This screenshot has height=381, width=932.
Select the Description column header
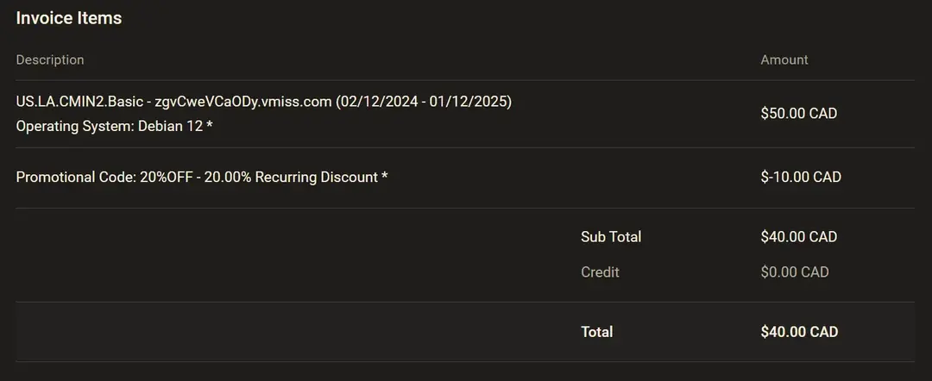tap(50, 59)
